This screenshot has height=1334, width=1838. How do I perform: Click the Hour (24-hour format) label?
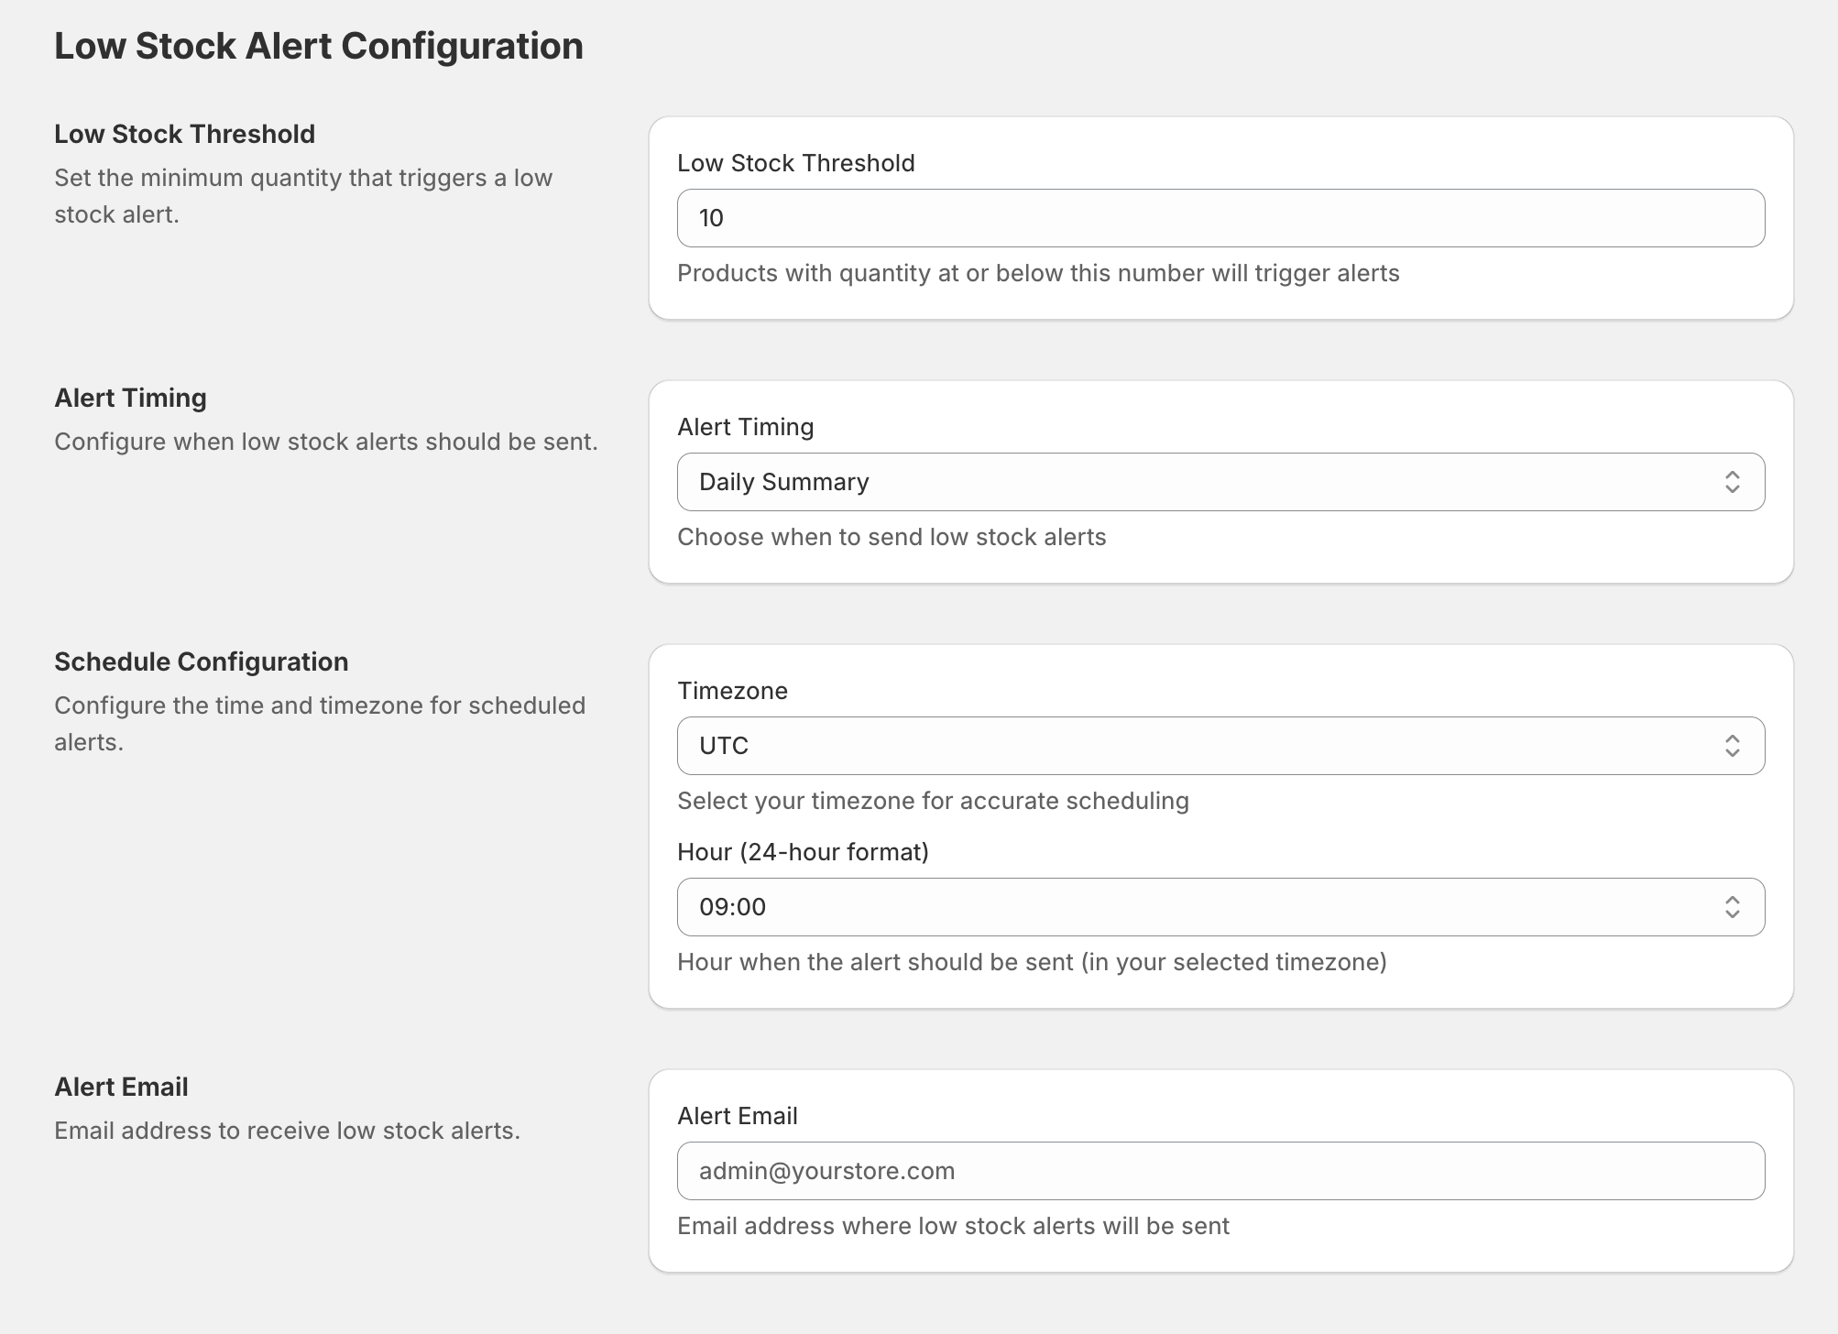(803, 852)
